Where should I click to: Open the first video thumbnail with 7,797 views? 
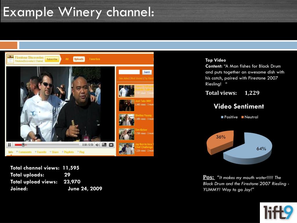[126, 91]
